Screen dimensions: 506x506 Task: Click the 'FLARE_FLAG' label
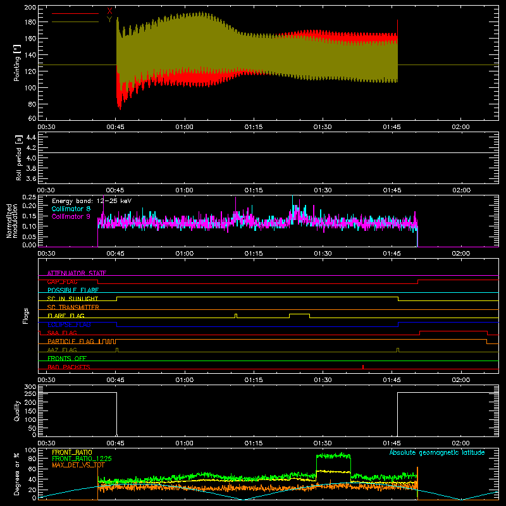click(x=66, y=316)
